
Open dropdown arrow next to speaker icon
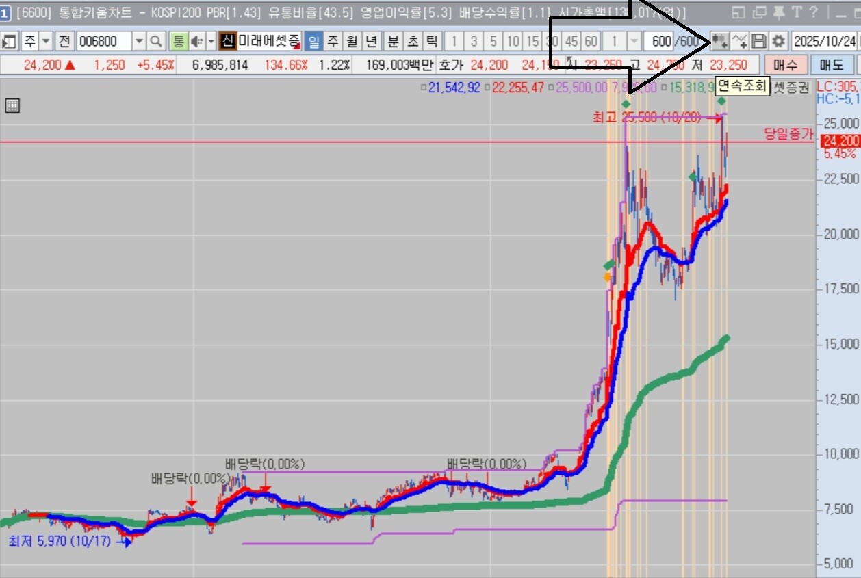pyautogui.click(x=211, y=42)
